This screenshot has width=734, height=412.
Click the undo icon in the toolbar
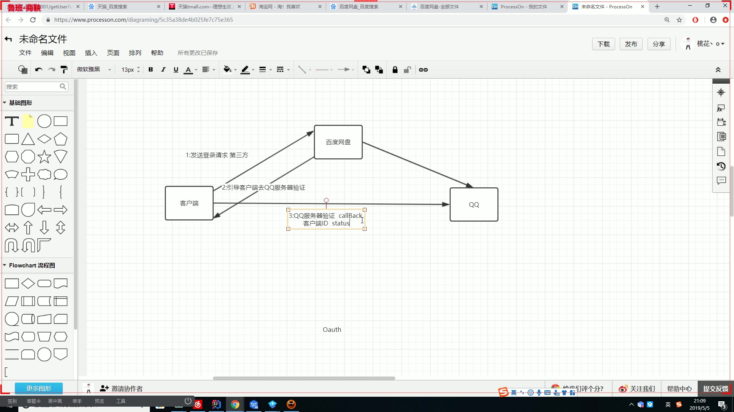point(39,69)
